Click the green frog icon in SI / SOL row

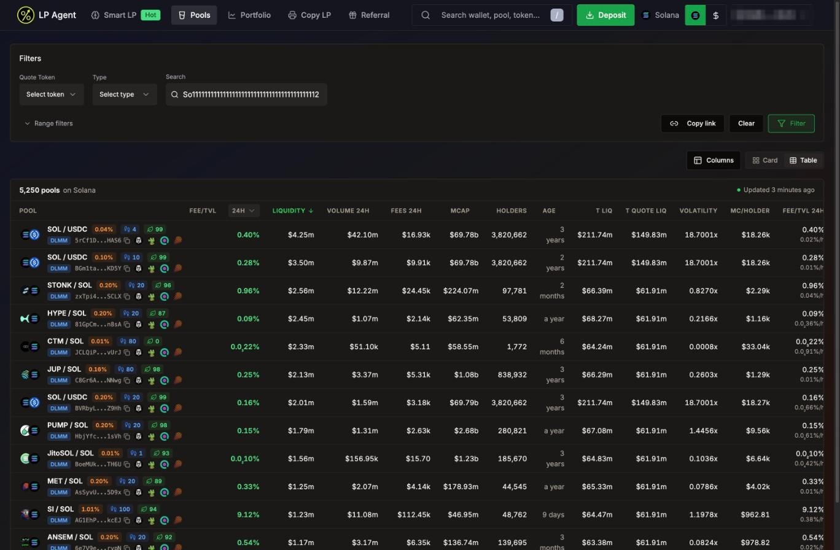click(151, 520)
